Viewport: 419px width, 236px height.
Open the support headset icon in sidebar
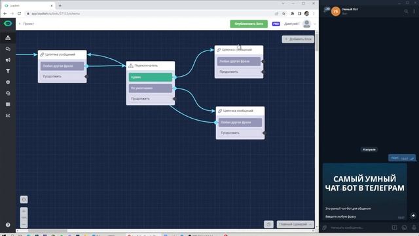coord(8,93)
